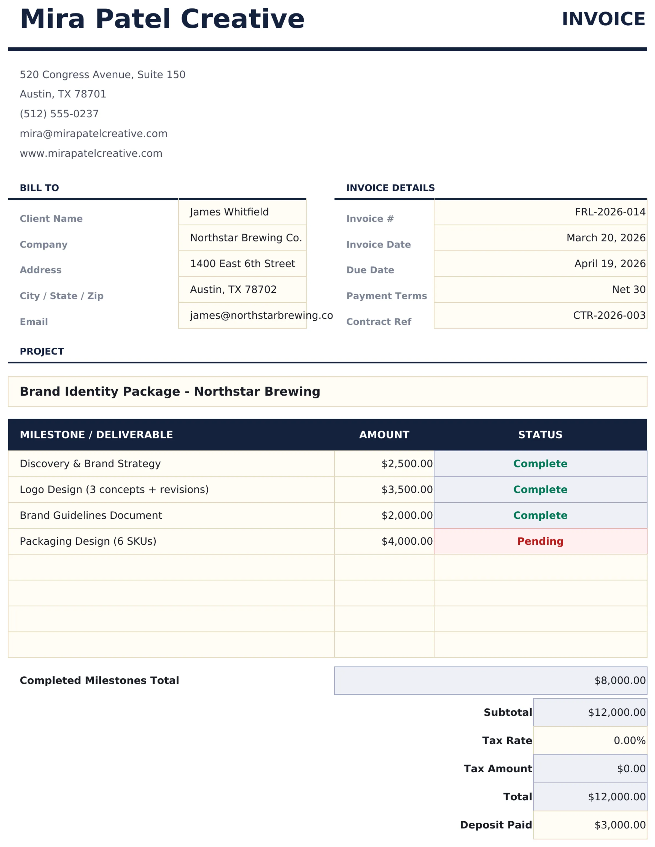655x847 pixels.
Task: Open the www.mirapatelcreative.com website link
Action: pyautogui.click(x=91, y=153)
